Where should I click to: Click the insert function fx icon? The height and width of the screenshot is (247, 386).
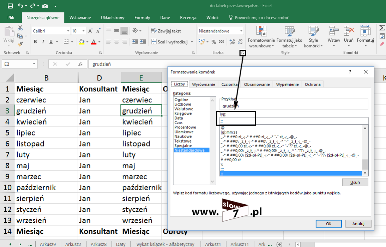[x=80, y=64]
